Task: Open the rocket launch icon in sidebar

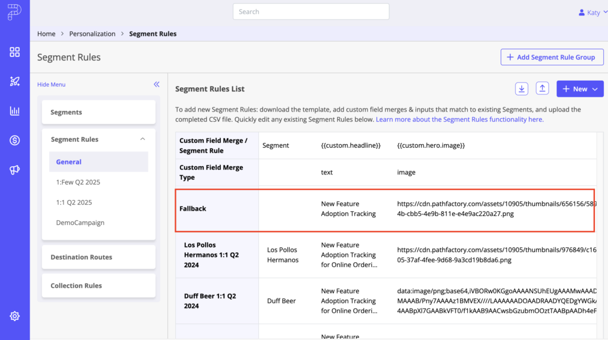Action: coord(15,81)
